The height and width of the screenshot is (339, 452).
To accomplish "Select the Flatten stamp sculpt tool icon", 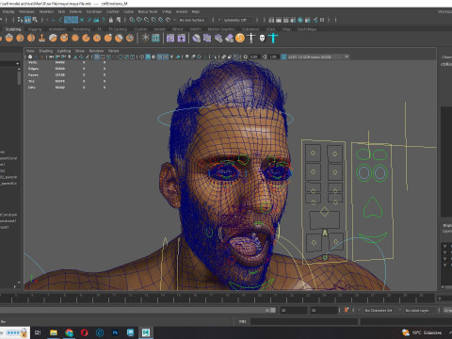I will [x=42, y=39].
